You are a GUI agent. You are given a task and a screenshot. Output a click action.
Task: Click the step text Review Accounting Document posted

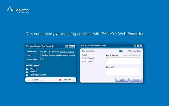click(57, 55)
